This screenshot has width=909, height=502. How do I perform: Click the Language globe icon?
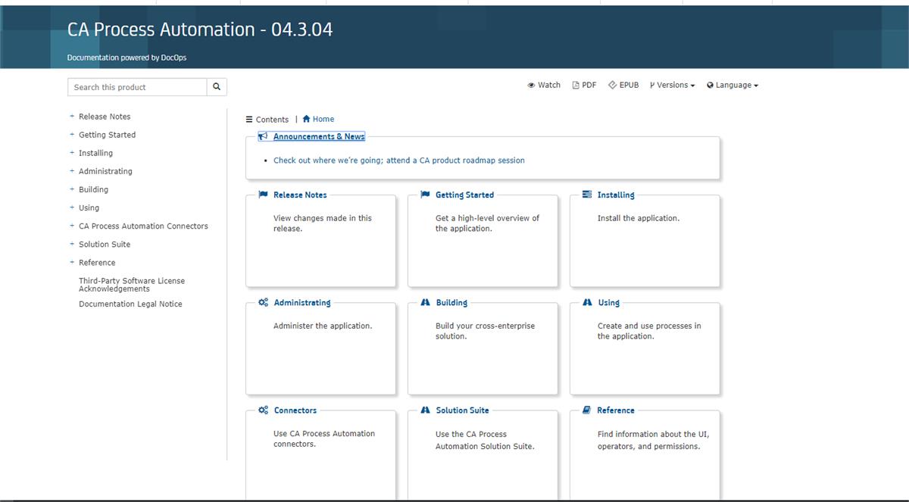click(710, 86)
